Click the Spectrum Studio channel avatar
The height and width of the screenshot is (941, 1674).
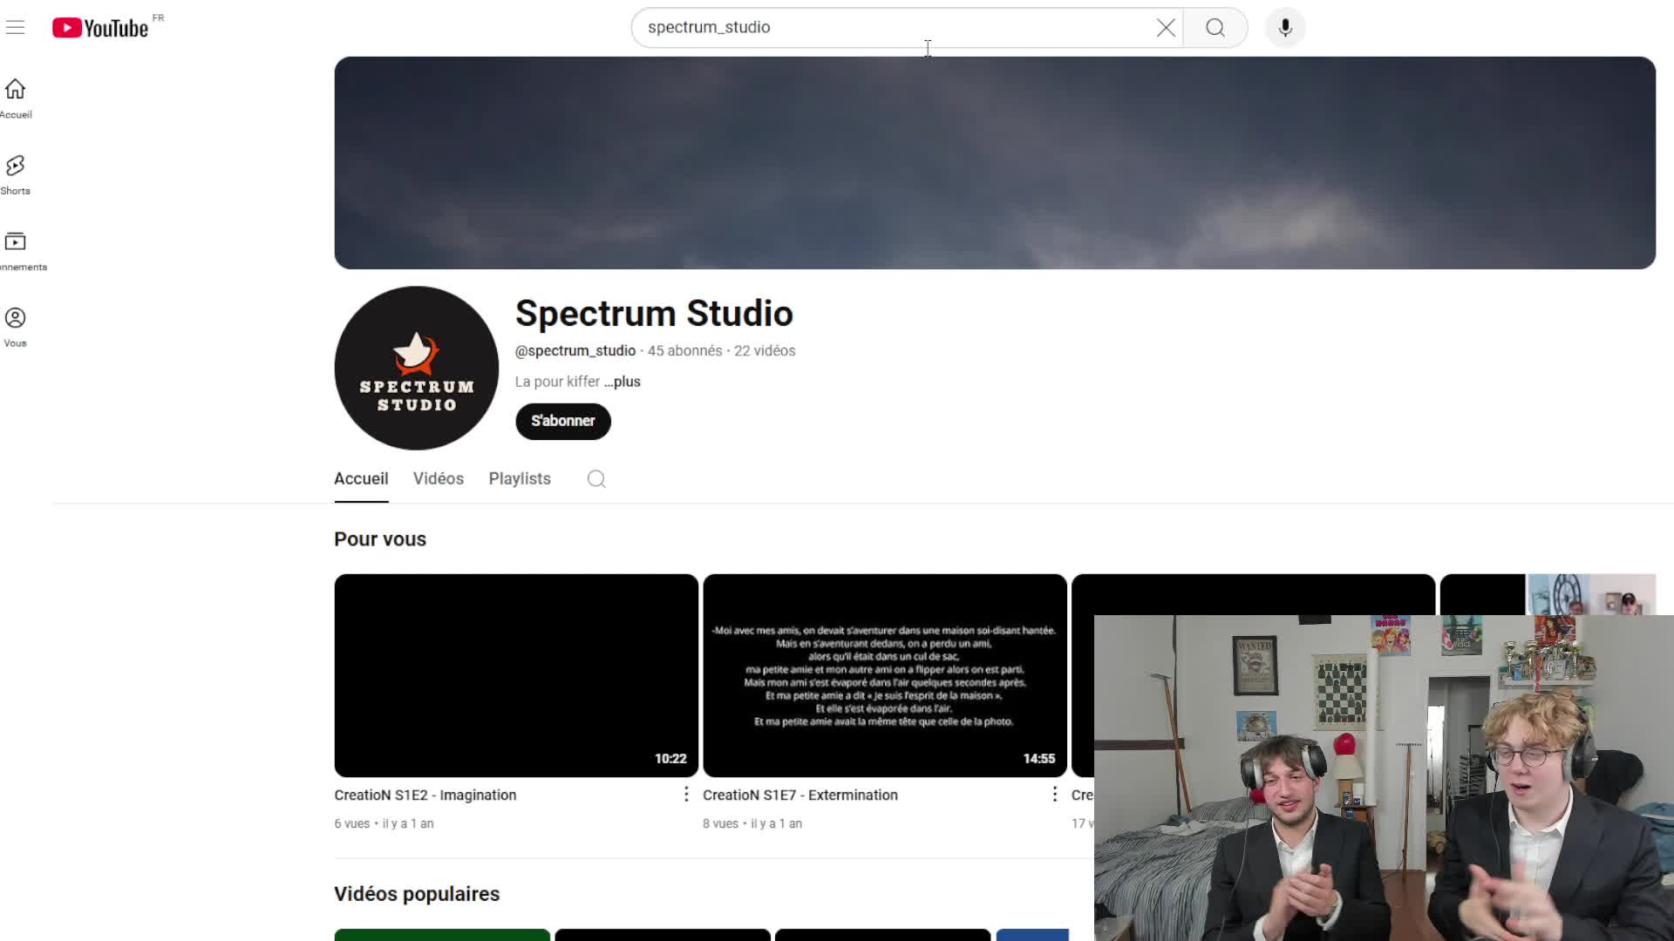pos(417,368)
